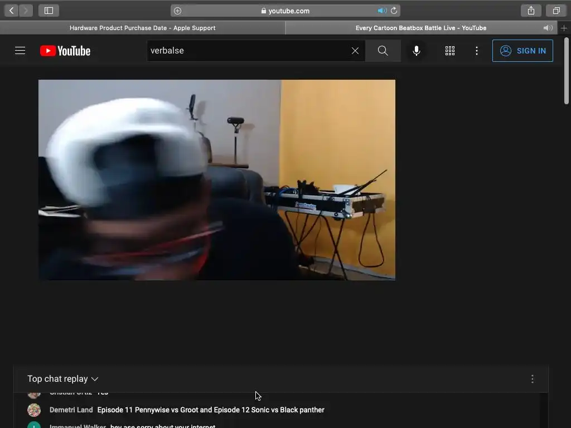Viewport: 571px width, 428px height.
Task: Click Demetri Land's name in chat
Action: [71, 410]
